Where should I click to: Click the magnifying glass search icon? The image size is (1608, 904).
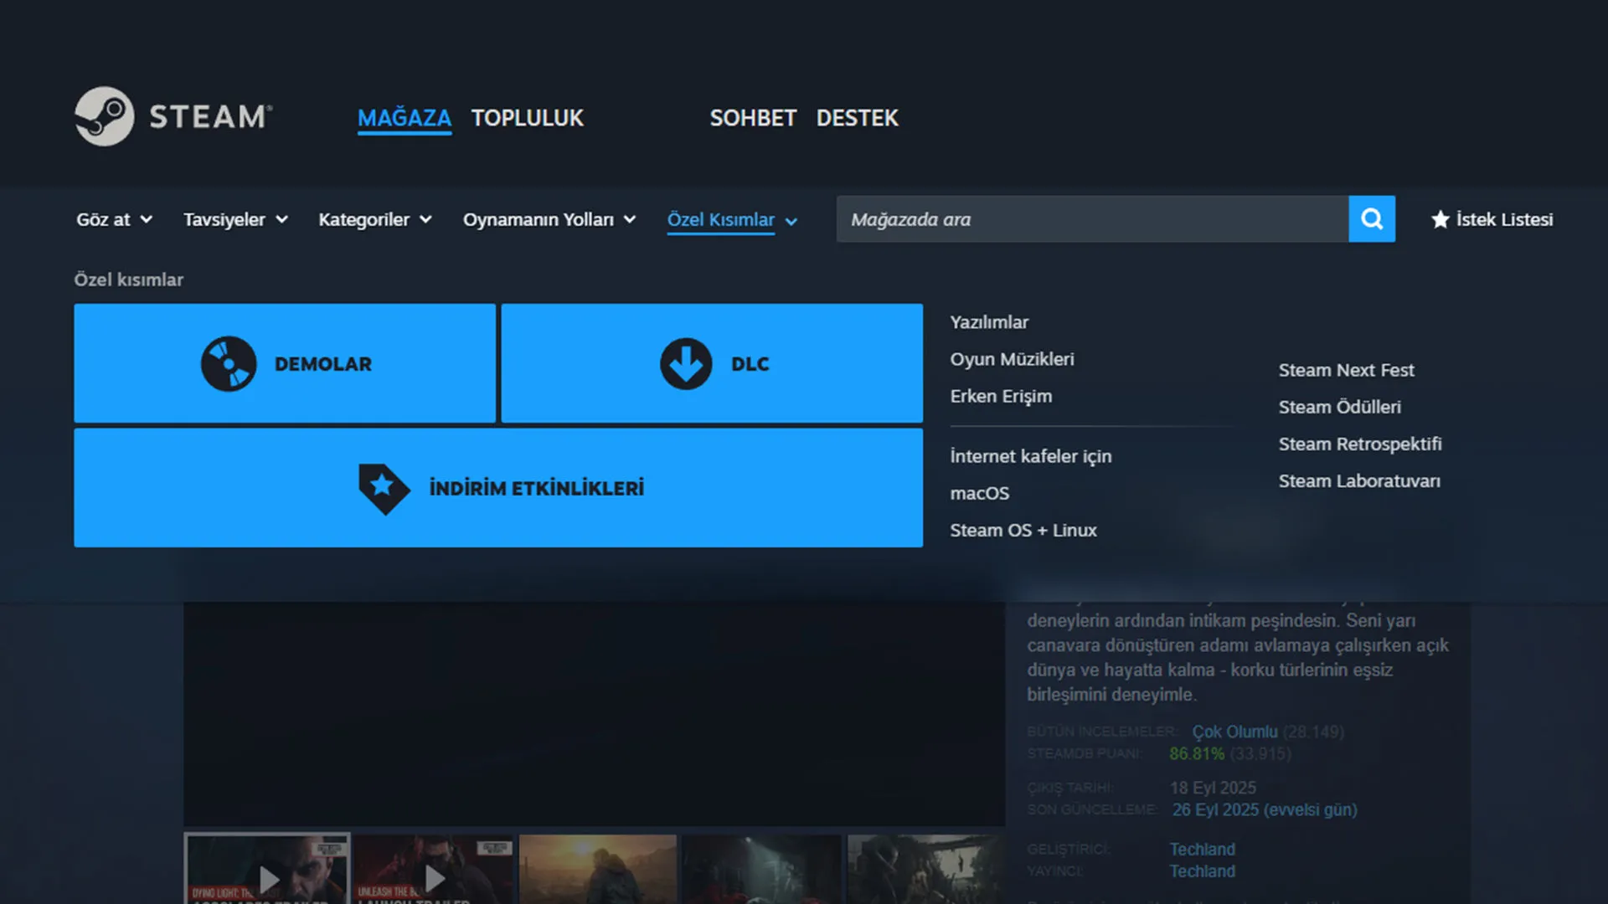coord(1371,218)
